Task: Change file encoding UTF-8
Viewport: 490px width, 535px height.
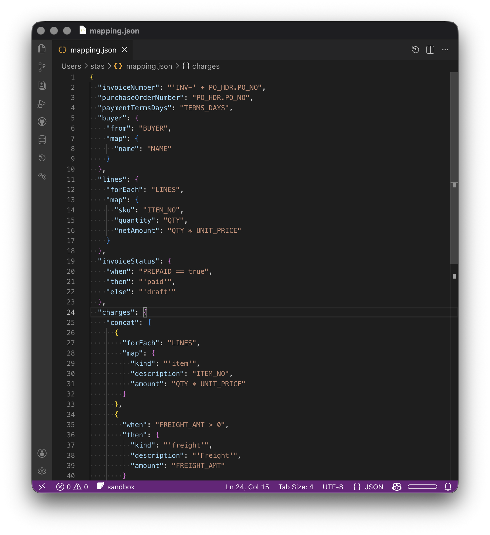Action: click(x=333, y=487)
